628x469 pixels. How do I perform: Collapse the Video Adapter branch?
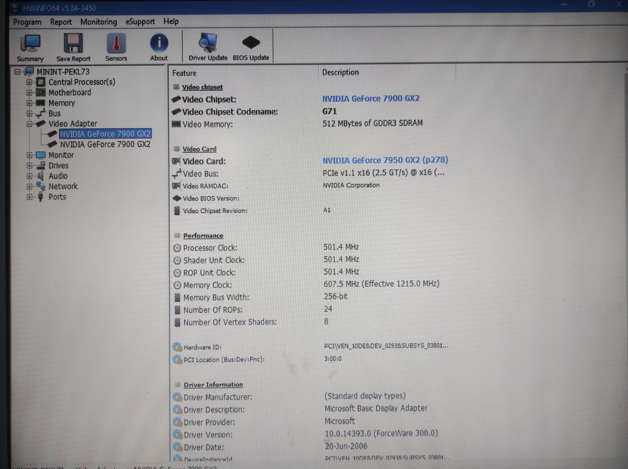pyautogui.click(x=29, y=124)
